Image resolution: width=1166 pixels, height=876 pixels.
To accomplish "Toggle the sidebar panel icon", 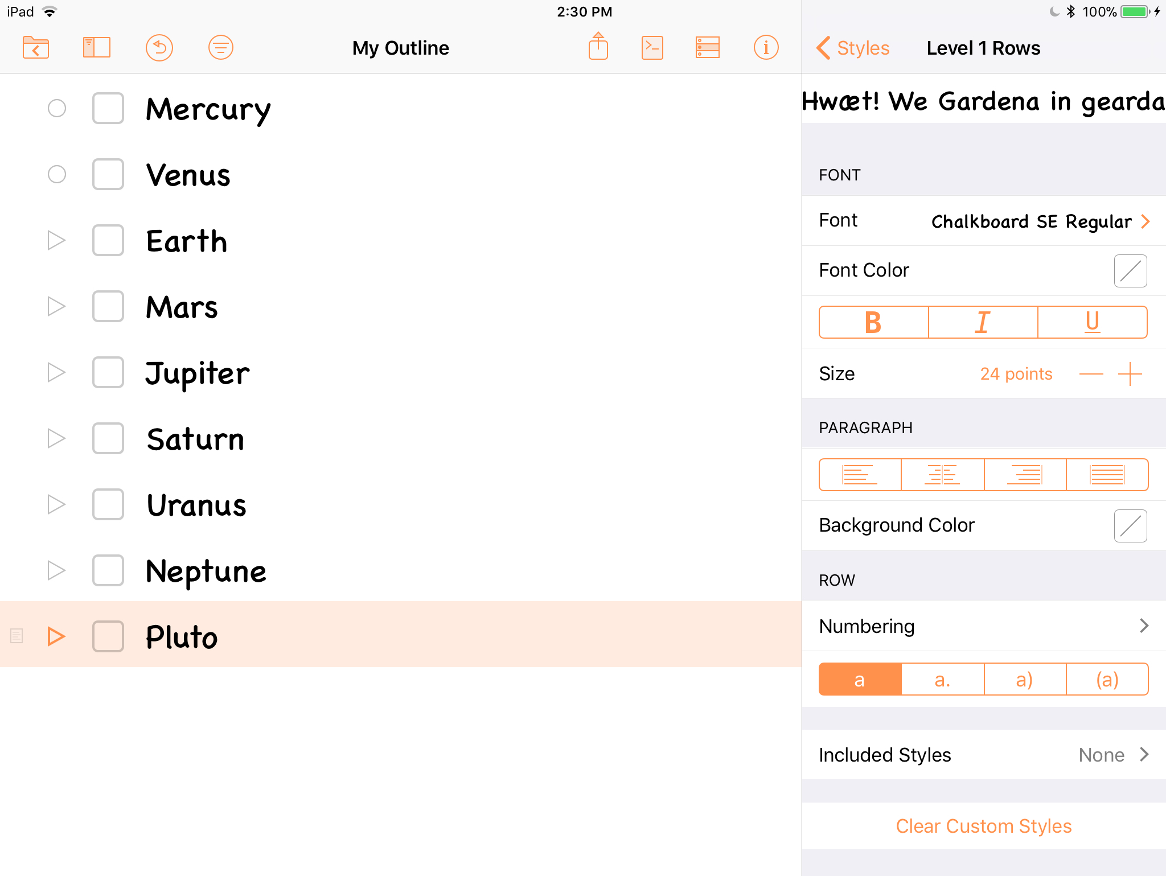I will 96,48.
